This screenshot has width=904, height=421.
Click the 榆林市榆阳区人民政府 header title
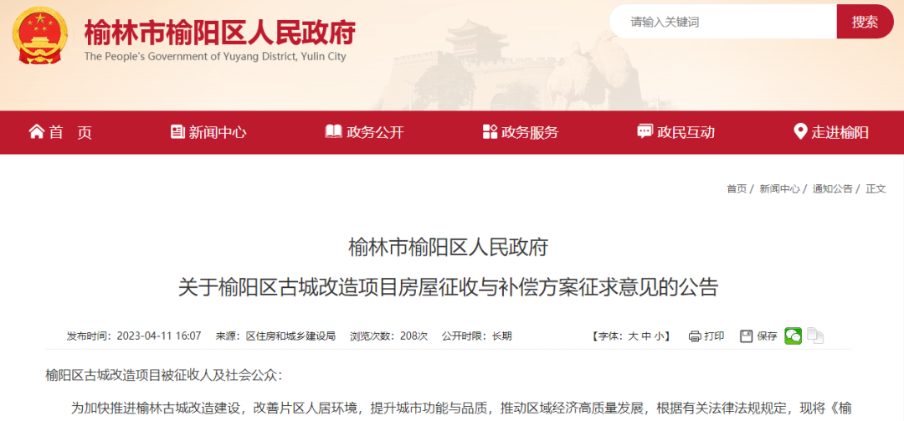[x=219, y=33]
